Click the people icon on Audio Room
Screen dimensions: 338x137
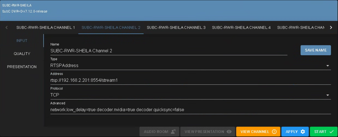coord(173,132)
